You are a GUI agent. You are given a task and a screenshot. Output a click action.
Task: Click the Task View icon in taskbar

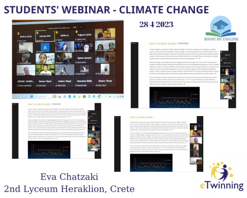point(60,96)
